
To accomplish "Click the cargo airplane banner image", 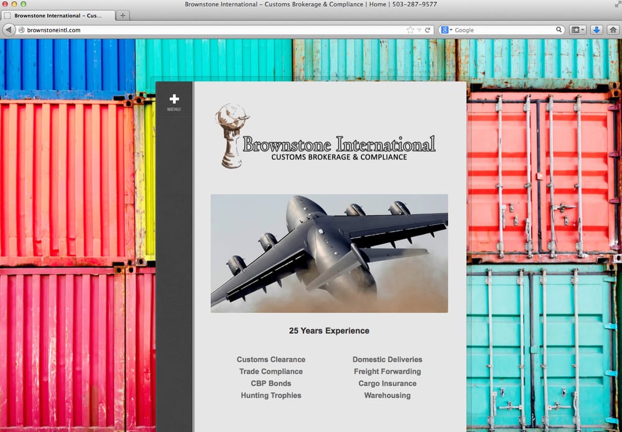I will 329,253.
